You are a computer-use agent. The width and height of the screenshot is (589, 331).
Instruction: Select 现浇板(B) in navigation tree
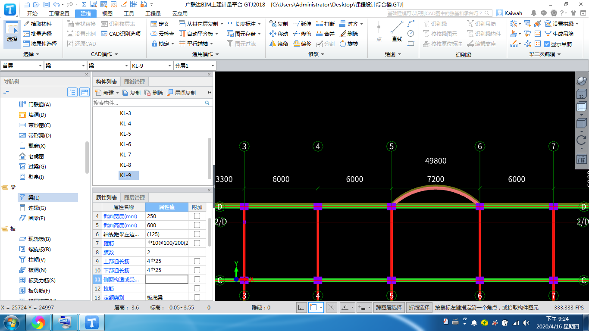coord(35,239)
